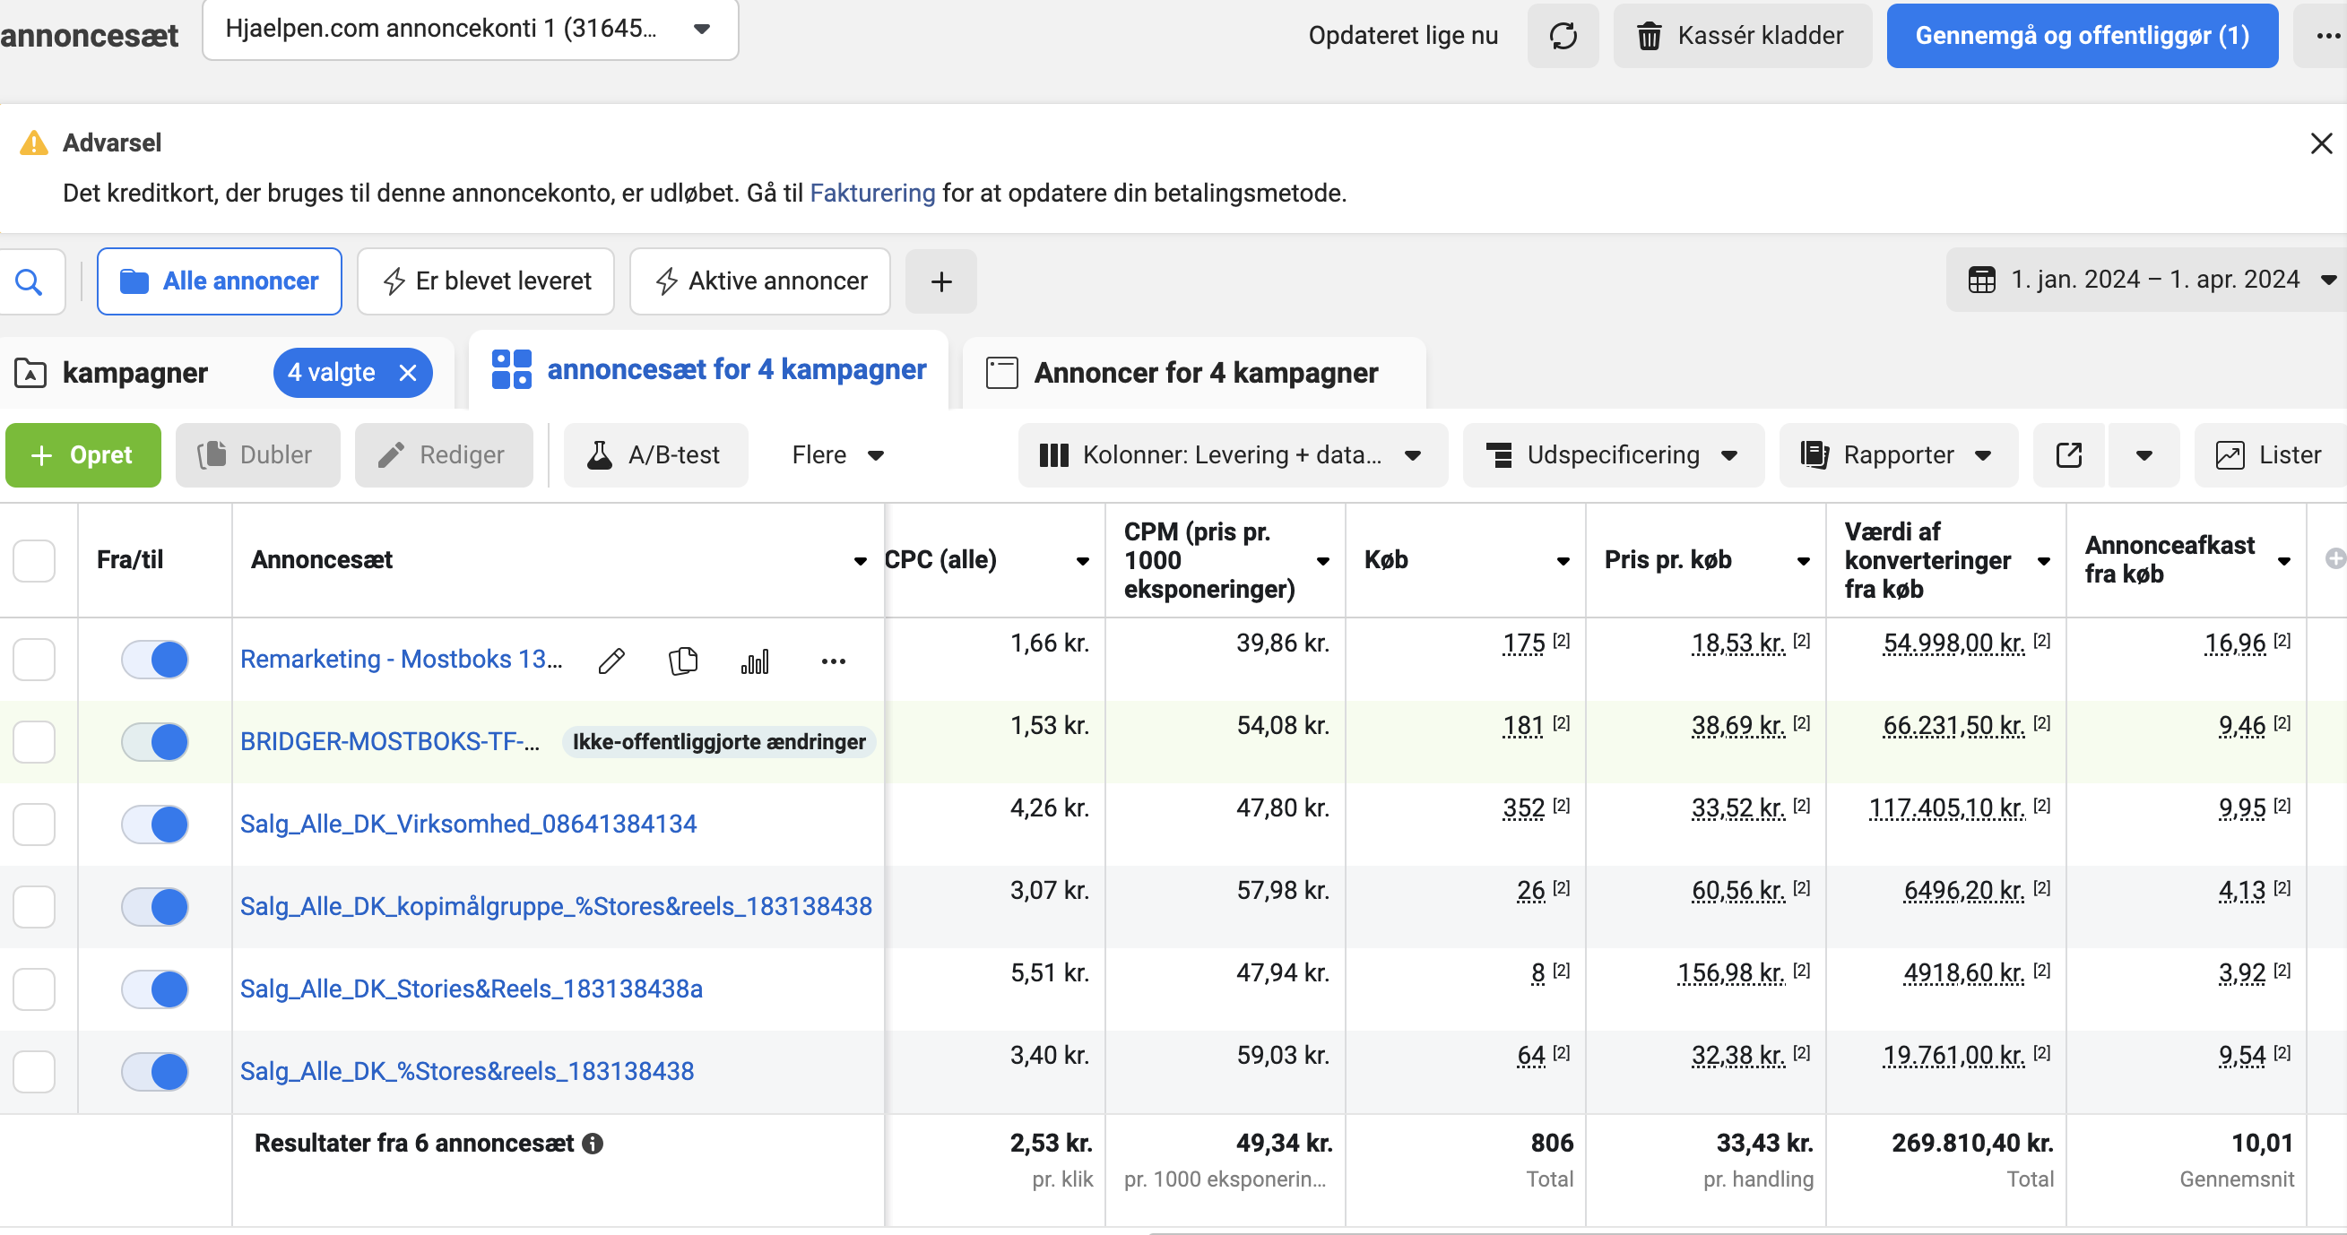Click the search magnifier icon

pyautogui.click(x=30, y=281)
